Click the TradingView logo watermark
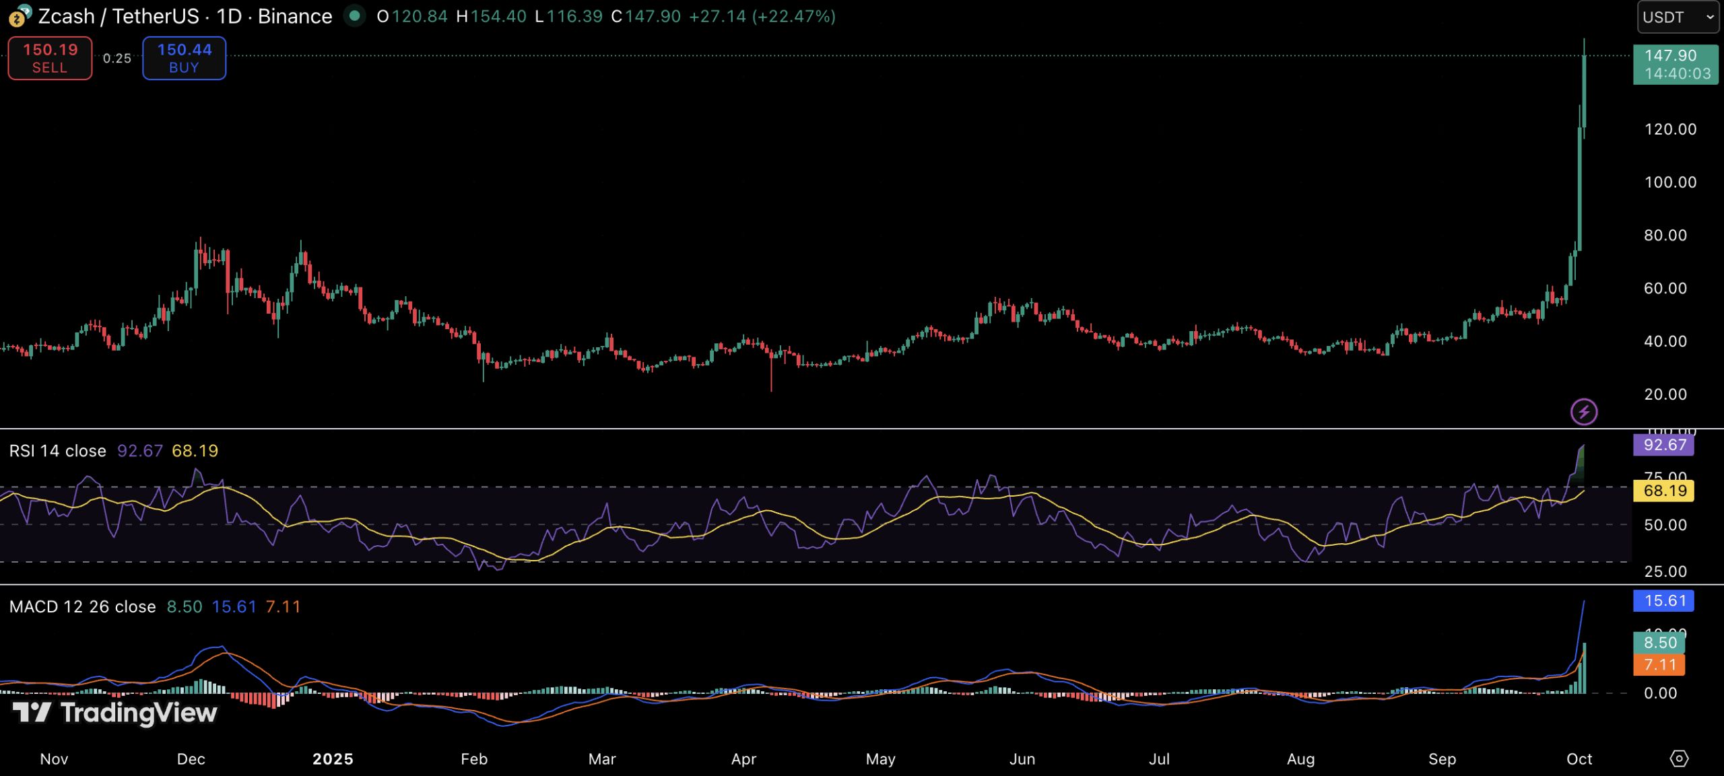This screenshot has height=776, width=1724. pos(115,713)
